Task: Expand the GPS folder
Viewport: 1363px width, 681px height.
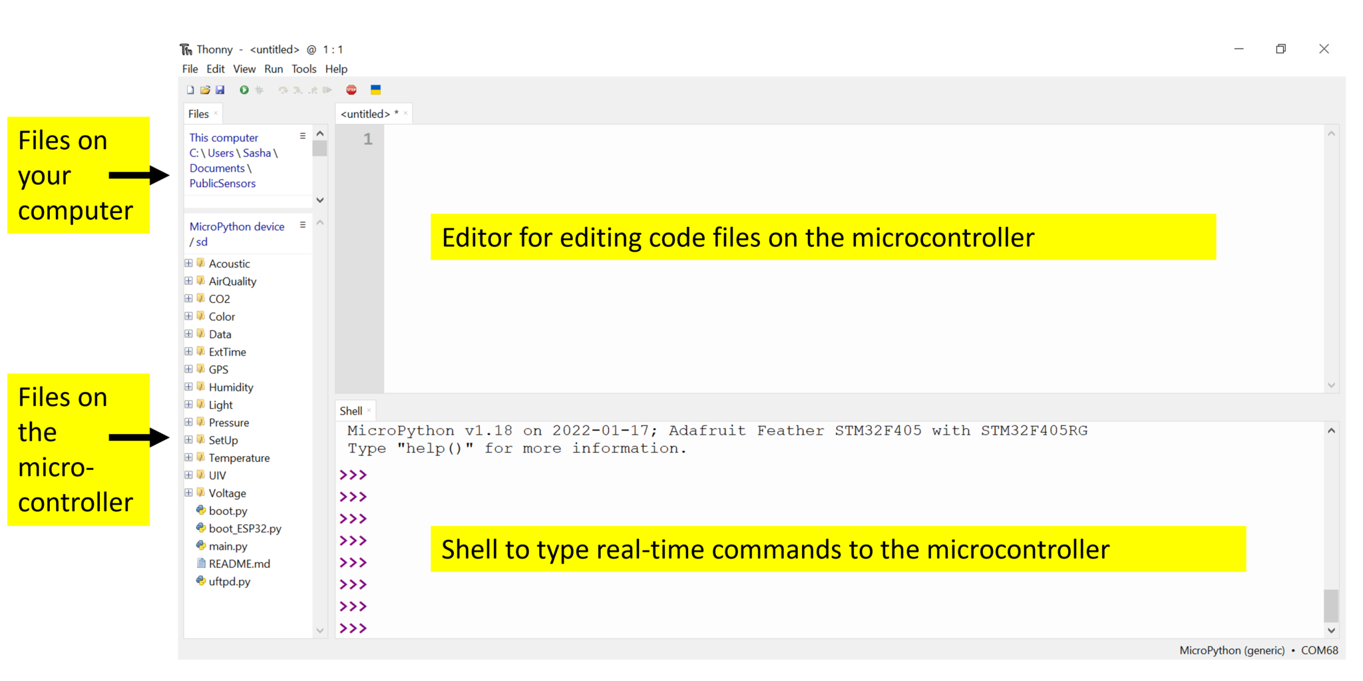Action: 189,369
